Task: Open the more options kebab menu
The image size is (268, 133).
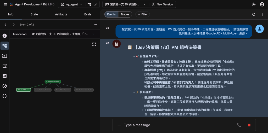Action: (262, 14)
